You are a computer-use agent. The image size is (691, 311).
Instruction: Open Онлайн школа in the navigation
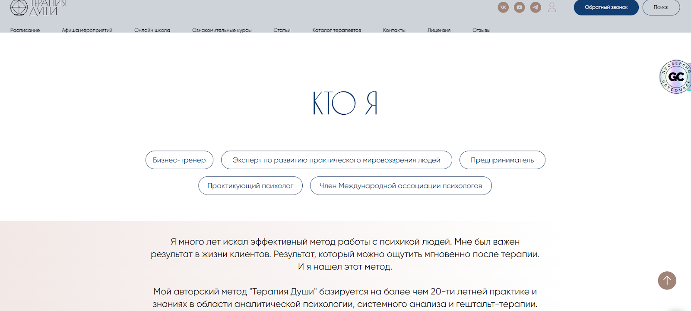152,30
